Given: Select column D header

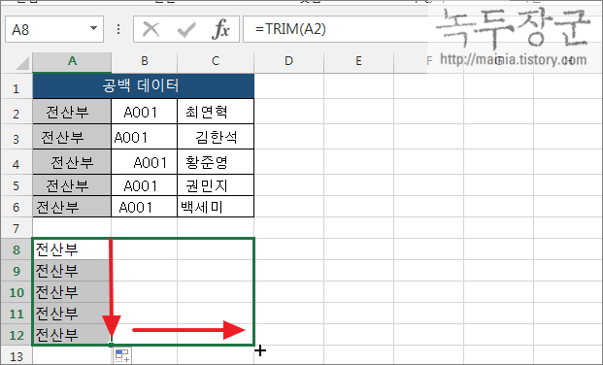Looking at the screenshot, I should (288, 61).
